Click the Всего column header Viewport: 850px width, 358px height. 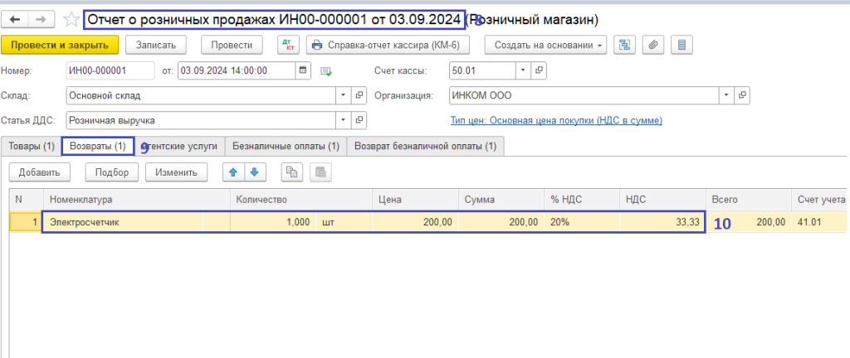(749, 200)
